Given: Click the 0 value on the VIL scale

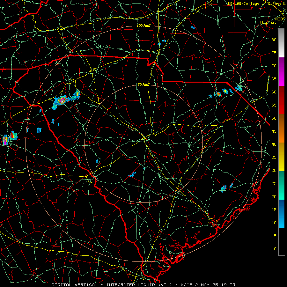Looking at the screenshot, I should tap(275, 249).
